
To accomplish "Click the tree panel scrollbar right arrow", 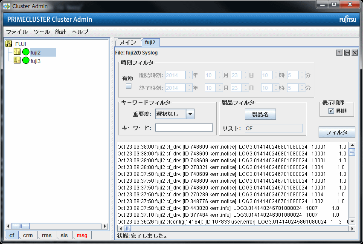I will click(105, 226).
